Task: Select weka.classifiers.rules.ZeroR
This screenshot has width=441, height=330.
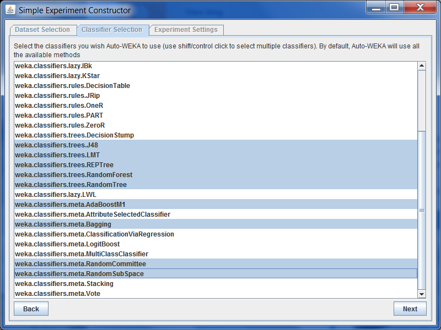Action: click(x=216, y=125)
